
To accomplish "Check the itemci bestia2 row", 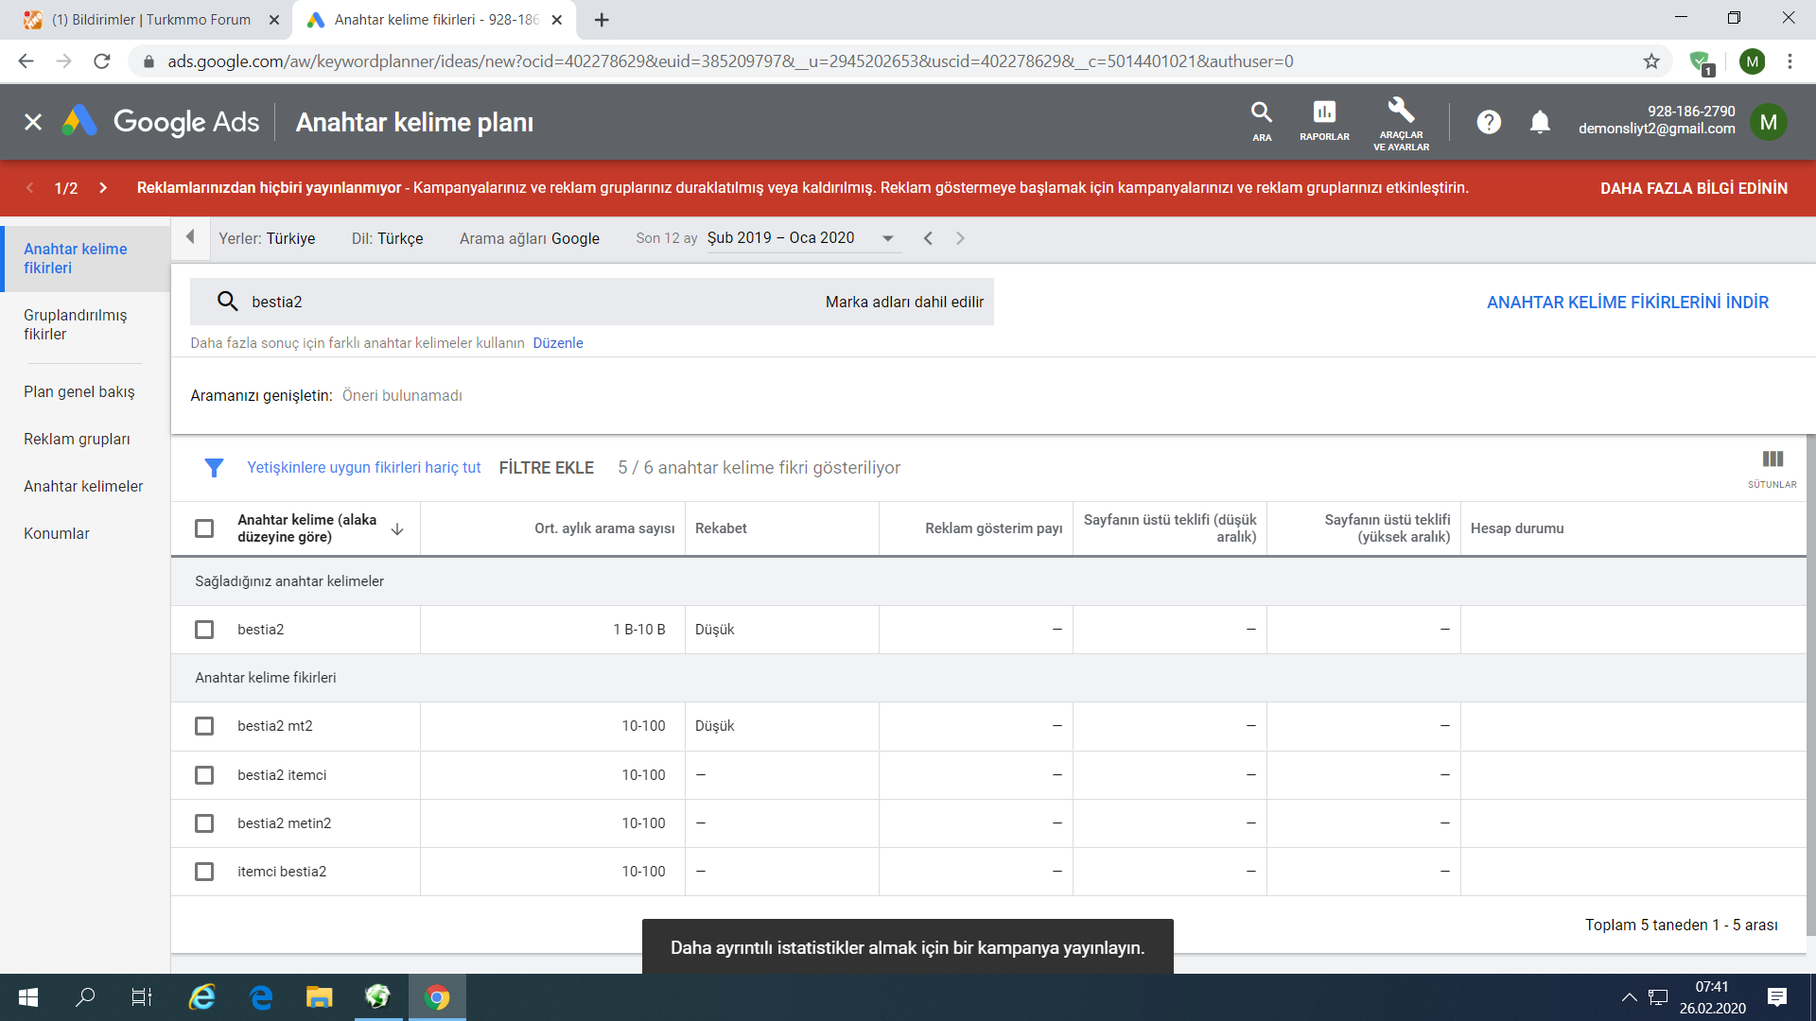I will (204, 872).
